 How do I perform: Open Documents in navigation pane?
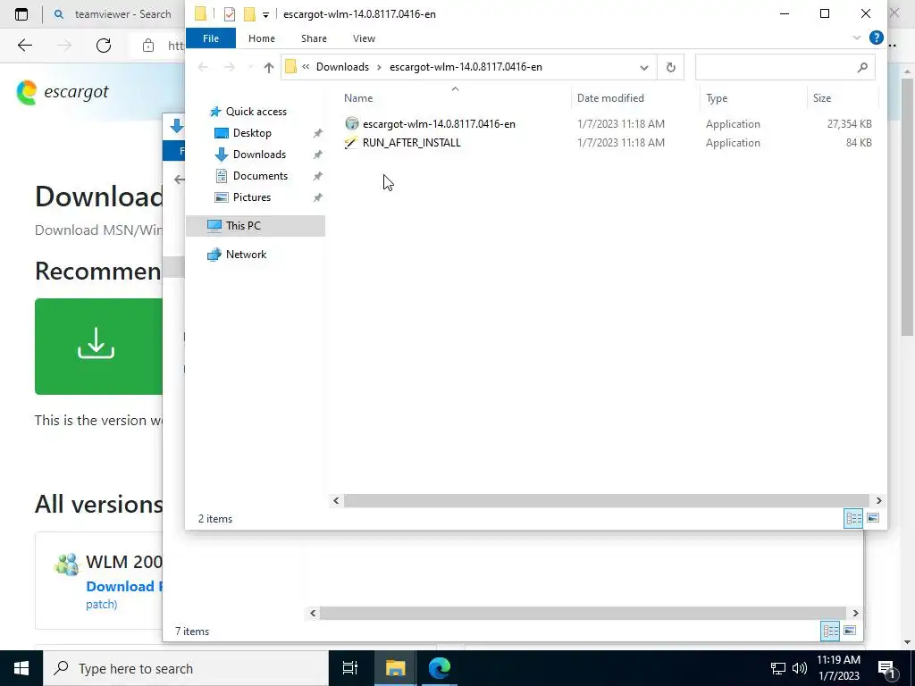260,176
